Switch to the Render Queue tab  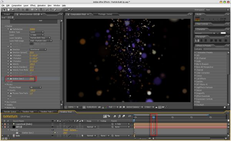pos(10,111)
